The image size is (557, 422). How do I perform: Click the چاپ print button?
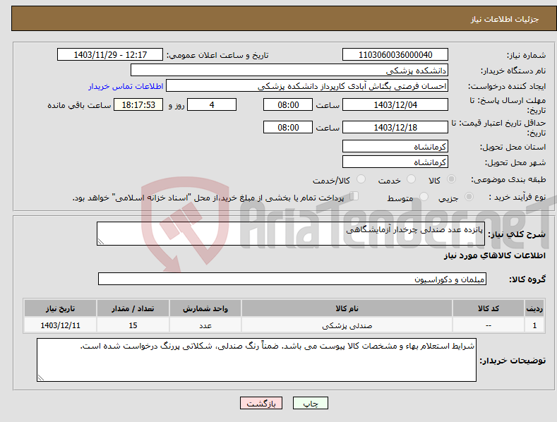tap(311, 403)
